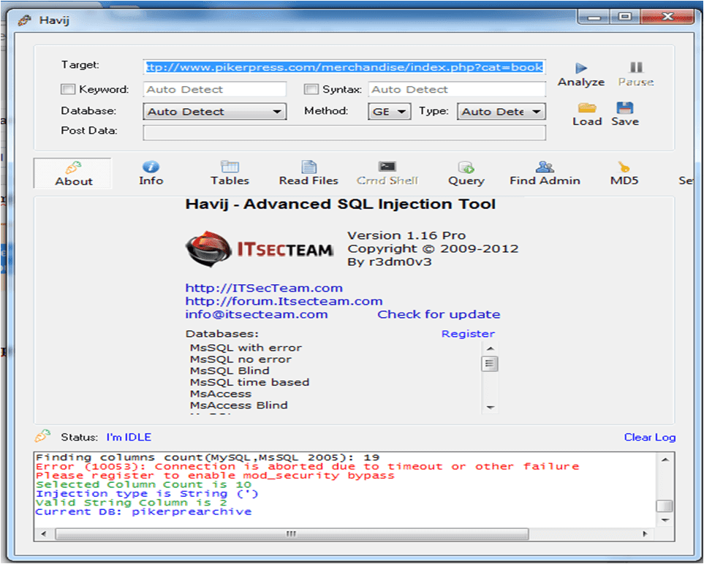The width and height of the screenshot is (704, 564).
Task: Click the Save floppy disk icon
Action: pyautogui.click(x=624, y=107)
